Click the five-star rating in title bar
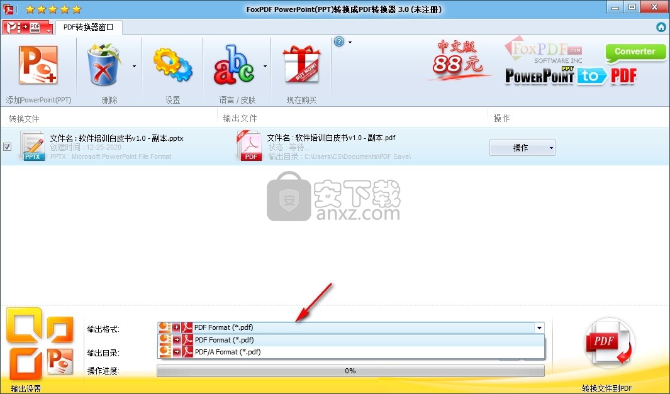The height and width of the screenshot is (394, 670). pos(53,9)
